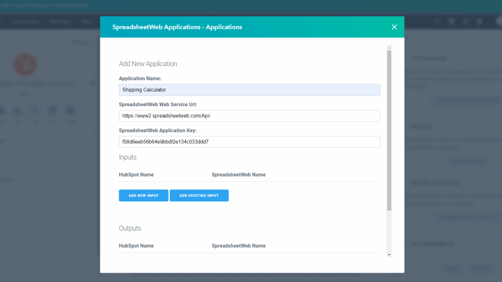This screenshot has height=282, width=502.
Task: Click the ADD NEW INPUT button
Action: pyautogui.click(x=143, y=195)
